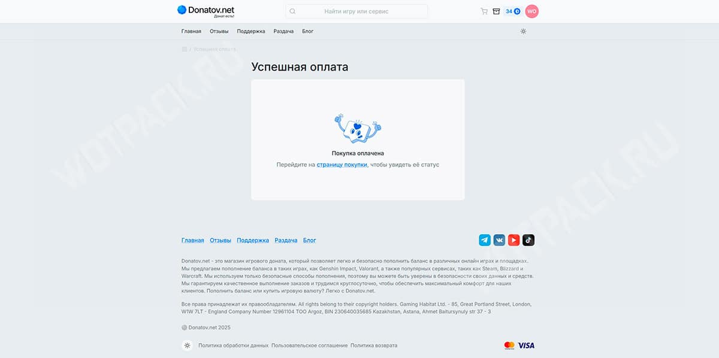Screen dimensions: 719x358
Task: Open Политика обработки данных link
Action: coord(233,345)
